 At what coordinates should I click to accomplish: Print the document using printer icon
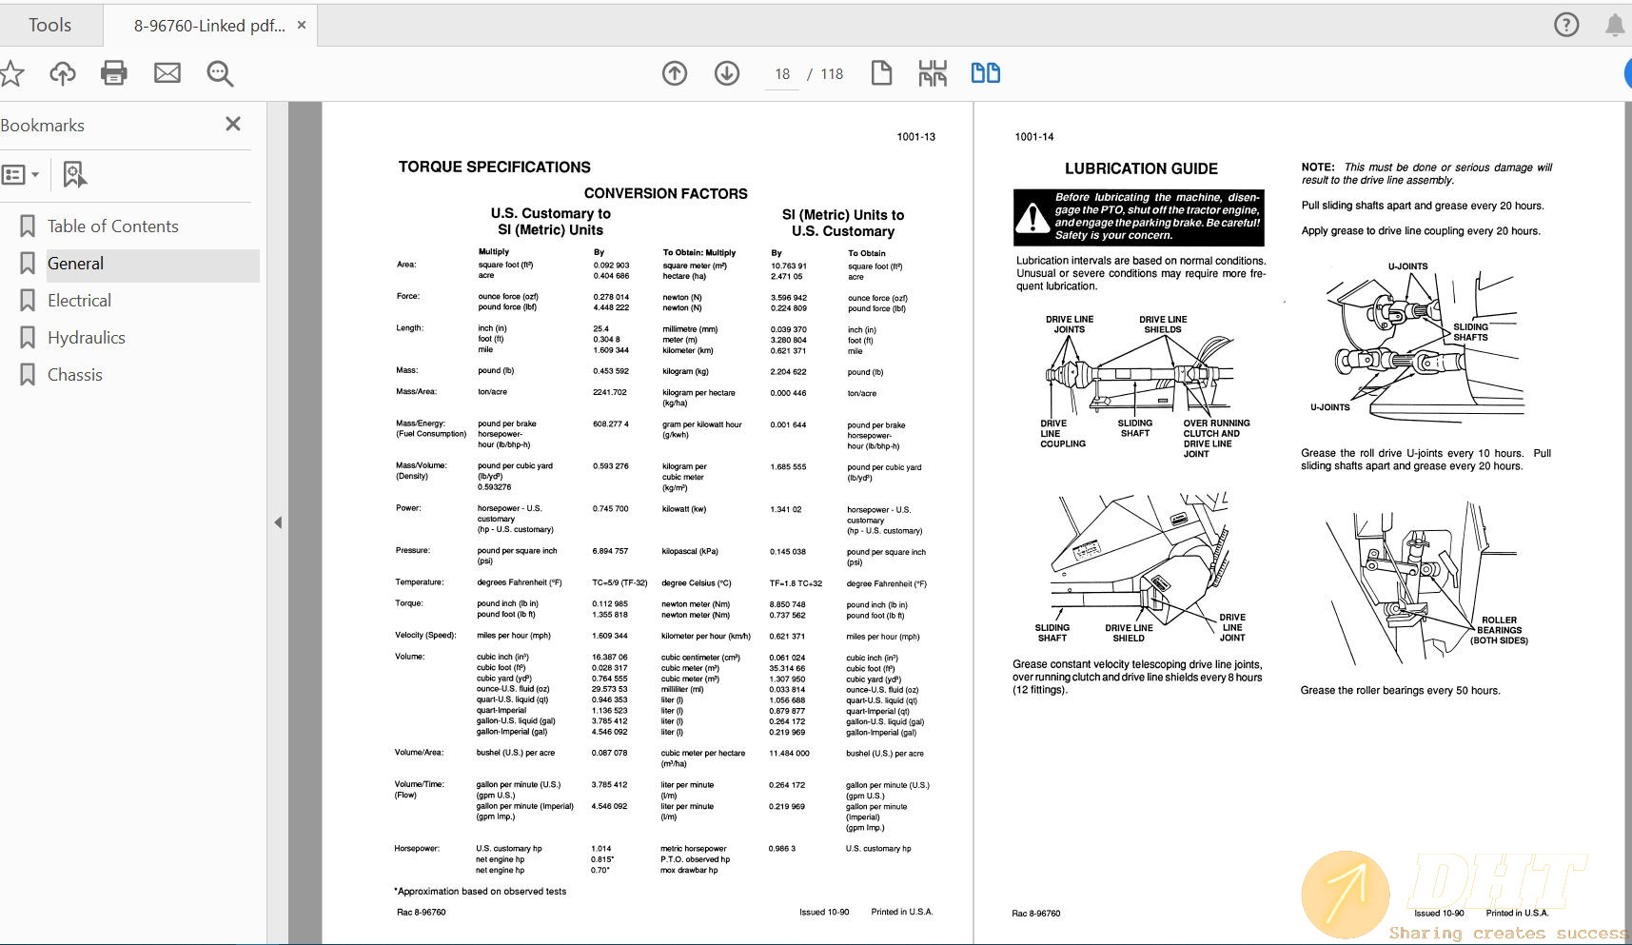[x=114, y=73]
